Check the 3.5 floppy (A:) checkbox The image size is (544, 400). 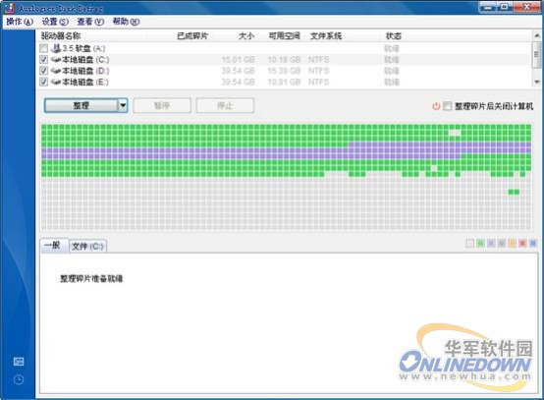tap(44, 48)
